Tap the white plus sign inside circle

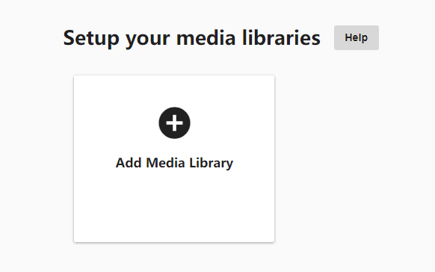click(x=174, y=123)
